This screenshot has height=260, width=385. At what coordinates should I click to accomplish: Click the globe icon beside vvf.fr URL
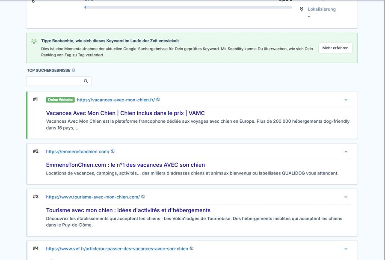coord(192,248)
